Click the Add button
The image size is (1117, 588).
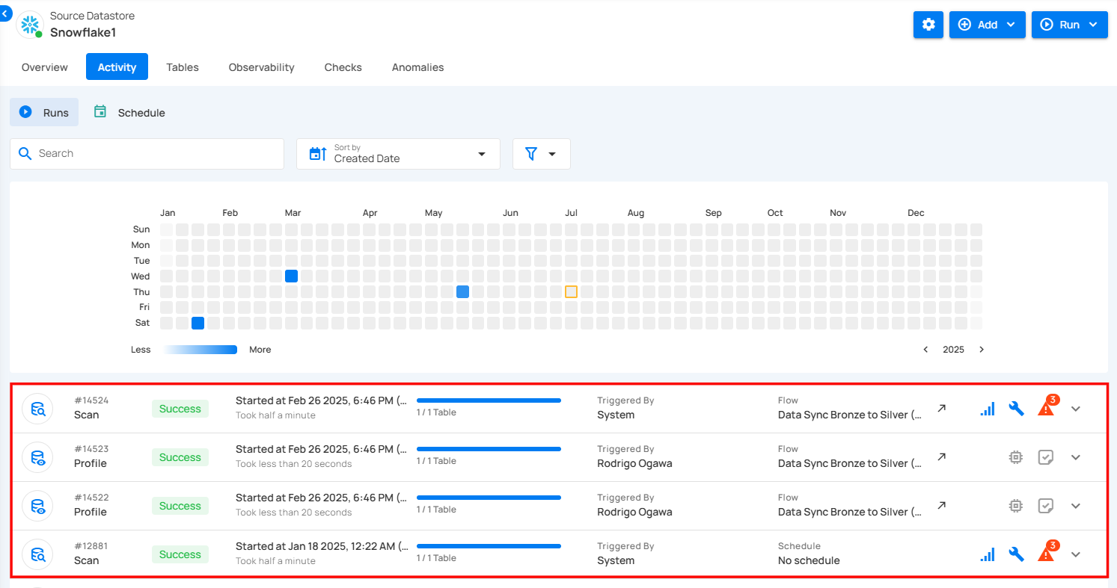click(987, 25)
